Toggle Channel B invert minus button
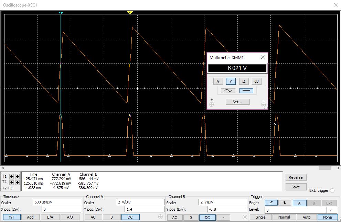The height and width of the screenshot is (222, 341). pyautogui.click(x=223, y=217)
